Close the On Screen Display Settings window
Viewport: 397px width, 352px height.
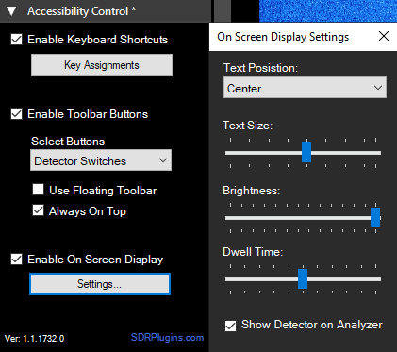[x=384, y=36]
